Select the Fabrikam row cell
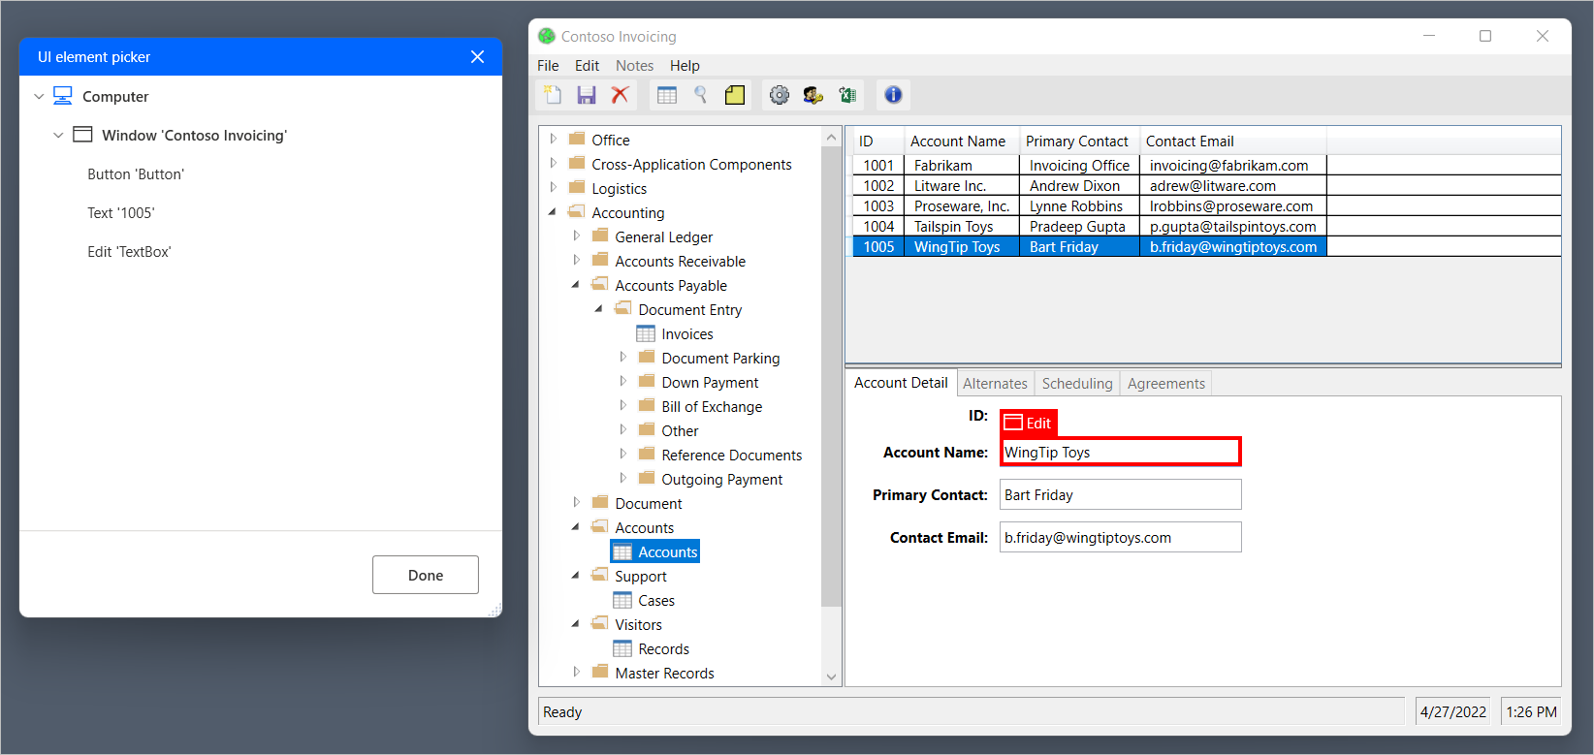Image resolution: width=1594 pixels, height=755 pixels. [962, 166]
